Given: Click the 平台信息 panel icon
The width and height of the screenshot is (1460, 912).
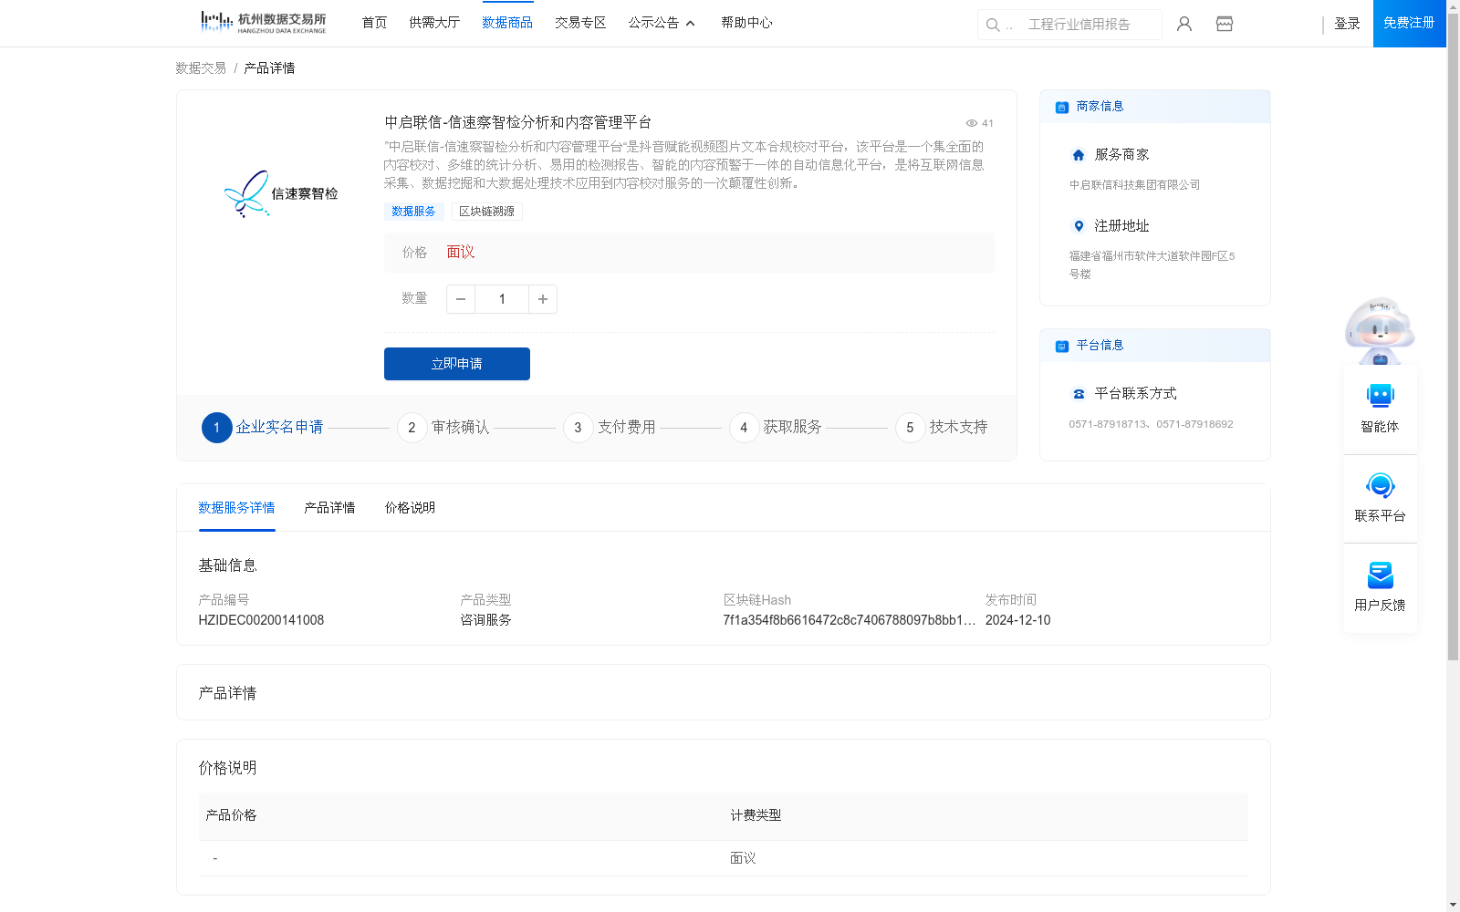Looking at the screenshot, I should [1062, 346].
